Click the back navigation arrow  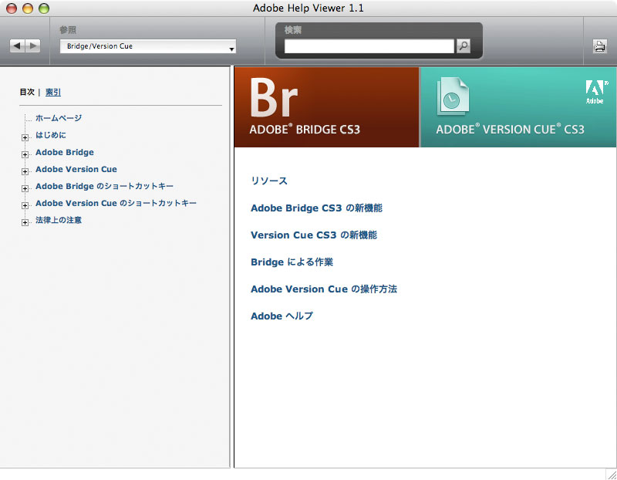pos(17,46)
